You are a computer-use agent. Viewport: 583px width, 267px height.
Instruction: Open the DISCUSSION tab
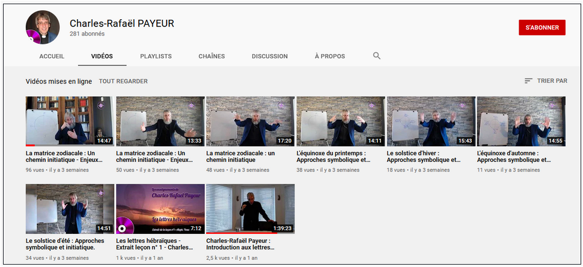click(270, 56)
